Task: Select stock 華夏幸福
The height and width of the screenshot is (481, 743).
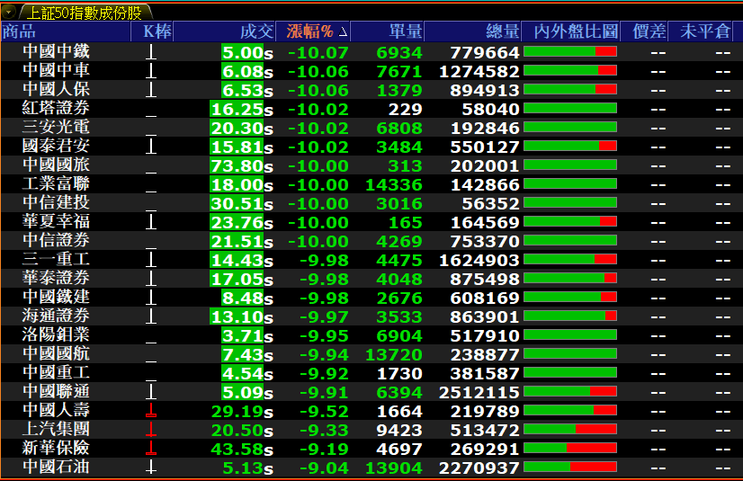Action: pos(56,222)
